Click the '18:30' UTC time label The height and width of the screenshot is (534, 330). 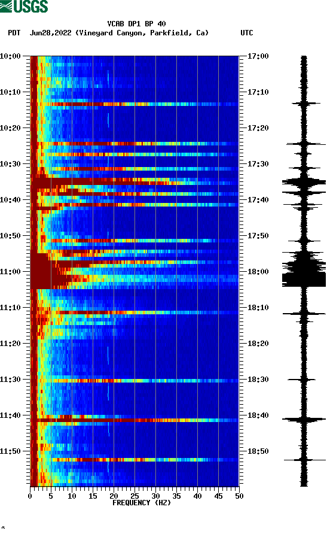click(258, 380)
